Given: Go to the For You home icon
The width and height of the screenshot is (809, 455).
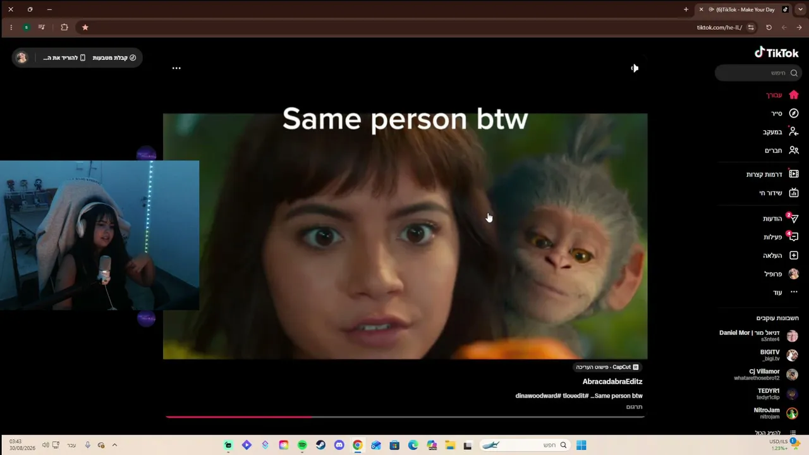Looking at the screenshot, I should click(x=794, y=95).
